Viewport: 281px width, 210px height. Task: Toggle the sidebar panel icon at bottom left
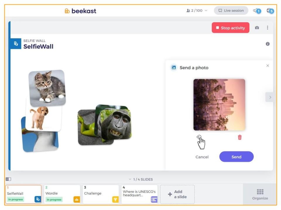click(x=8, y=179)
